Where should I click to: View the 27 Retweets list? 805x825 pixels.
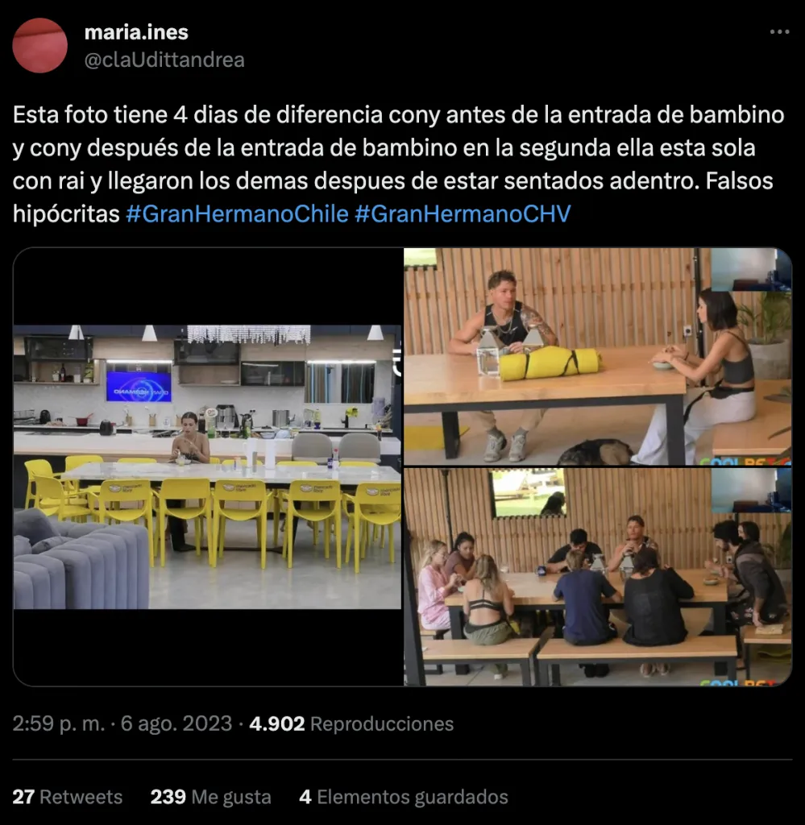click(68, 797)
